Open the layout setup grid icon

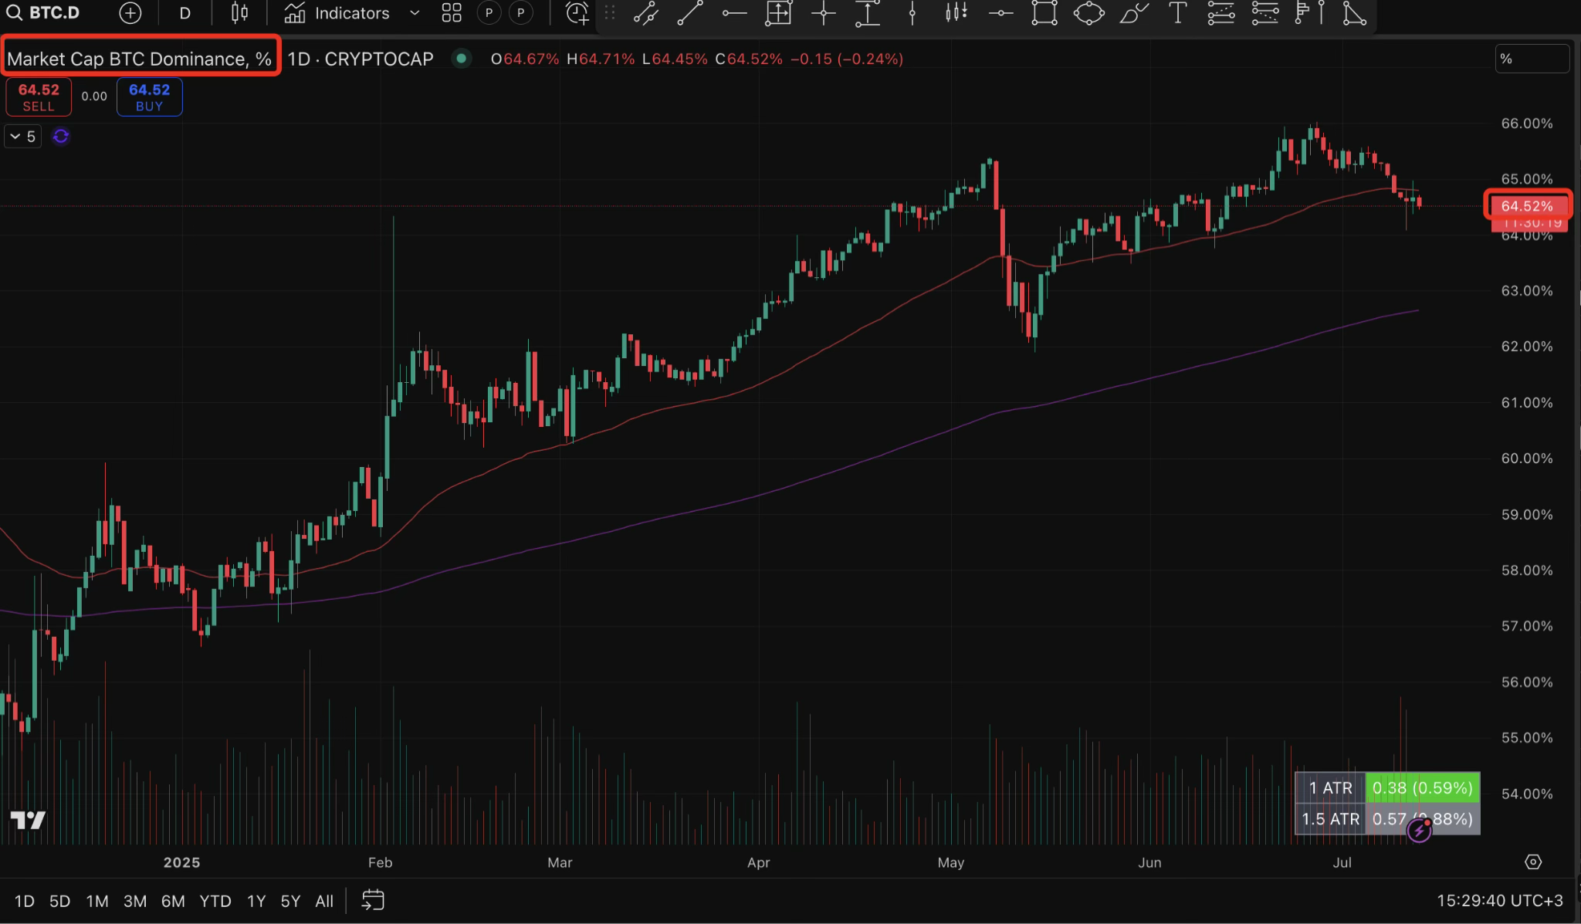(x=452, y=13)
